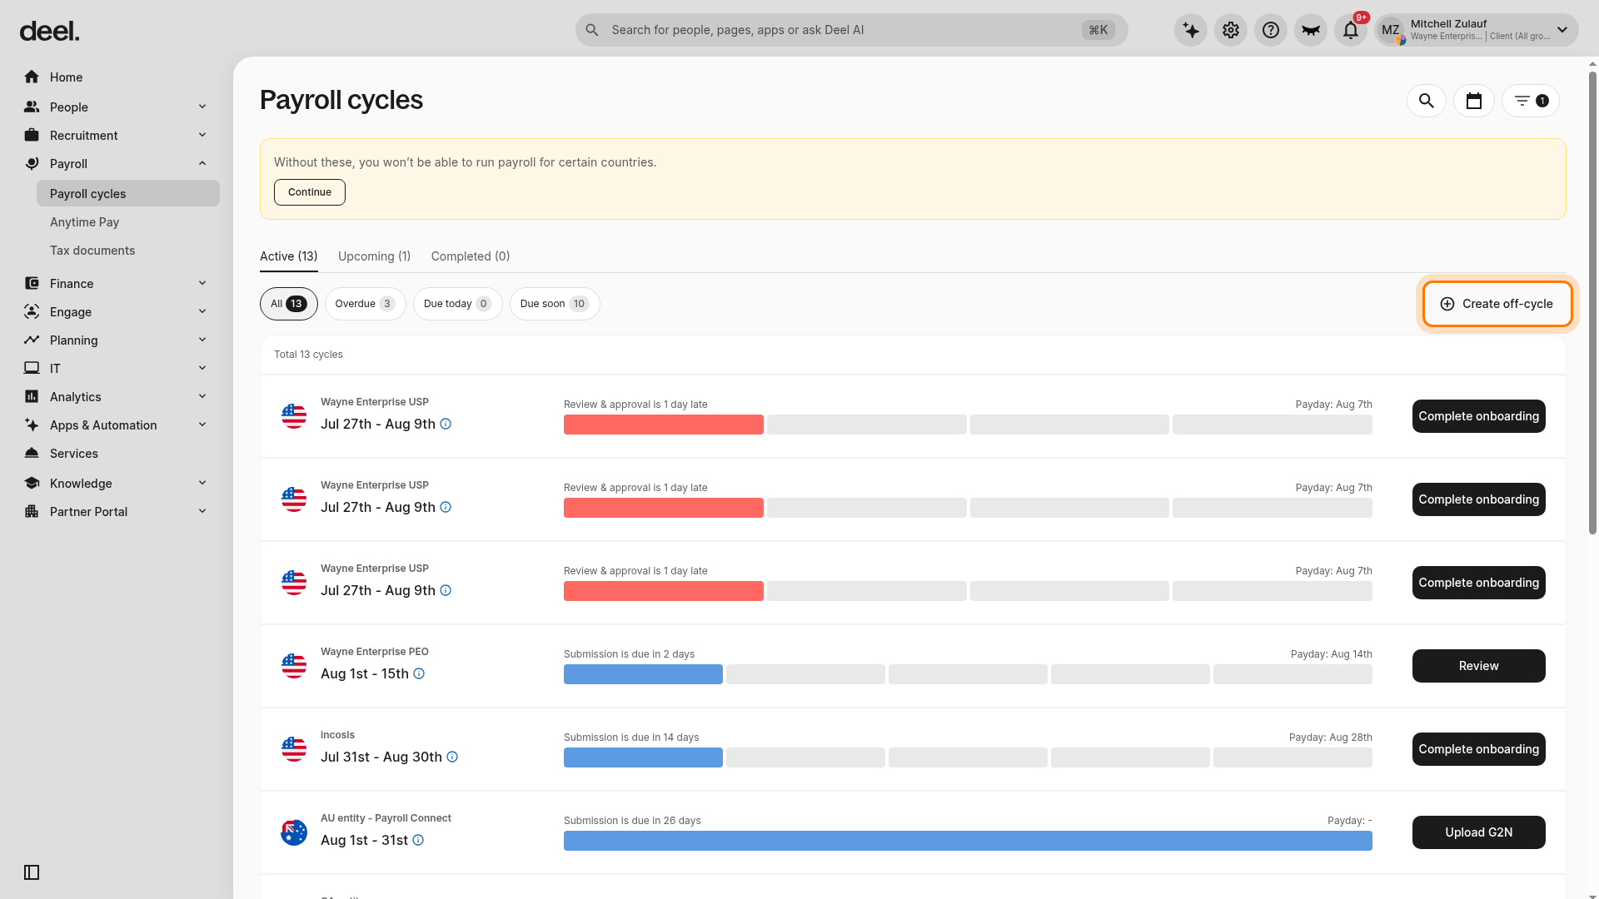Expand the Knowledge menu chevron
Screen dimensions: 1599x899
coord(202,483)
